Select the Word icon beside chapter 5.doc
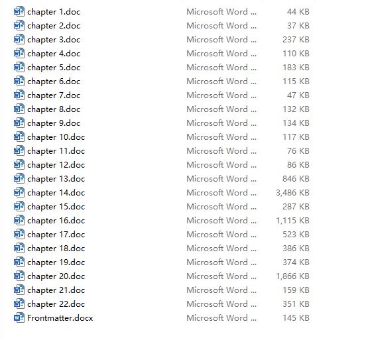 (x=19, y=68)
